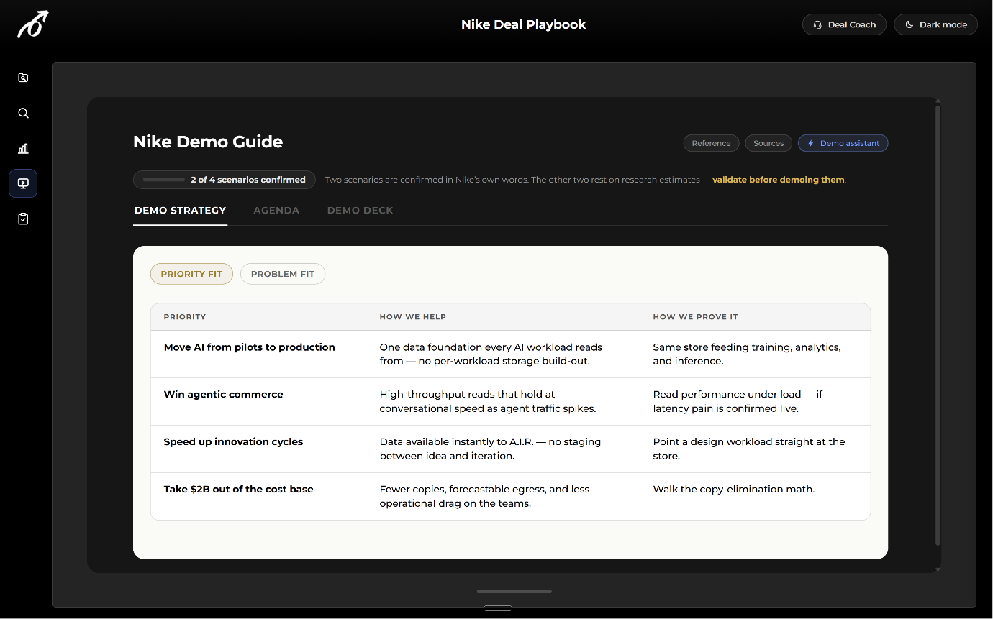Select 'Speed up innovation cycles' row title
Image resolution: width=993 pixels, height=619 pixels.
[234, 442]
